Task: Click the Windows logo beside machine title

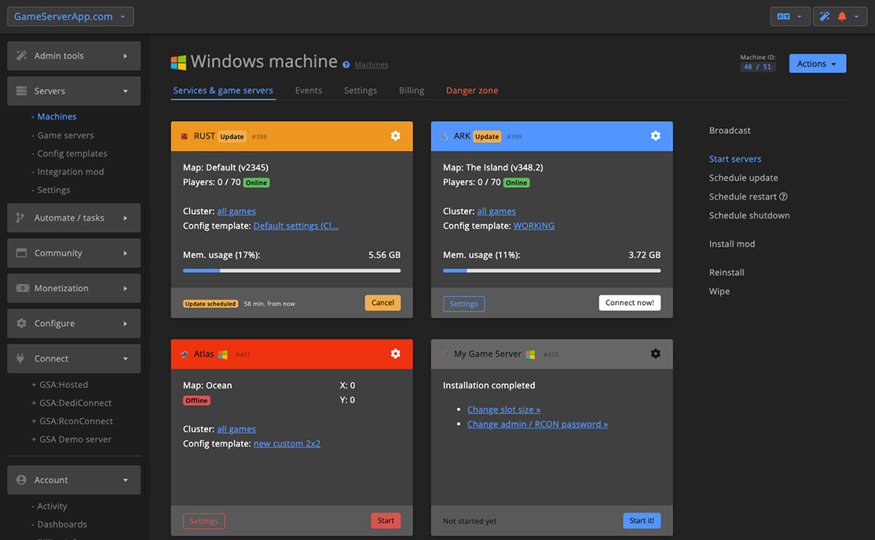Action: point(178,63)
